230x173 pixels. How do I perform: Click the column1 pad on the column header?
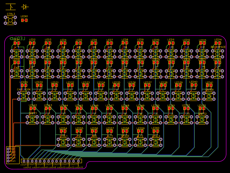coord(24,161)
